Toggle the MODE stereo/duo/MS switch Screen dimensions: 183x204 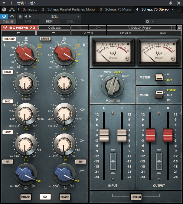159,95
